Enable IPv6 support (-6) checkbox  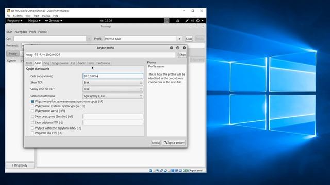point(32,133)
